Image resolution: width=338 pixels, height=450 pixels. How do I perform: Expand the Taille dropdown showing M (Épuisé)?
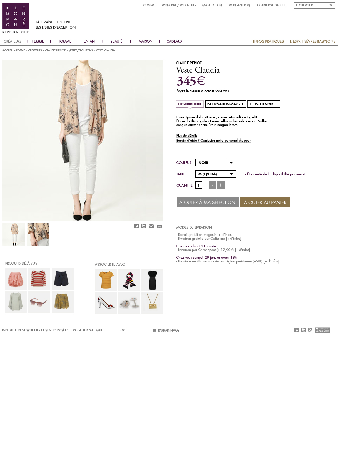216,174
